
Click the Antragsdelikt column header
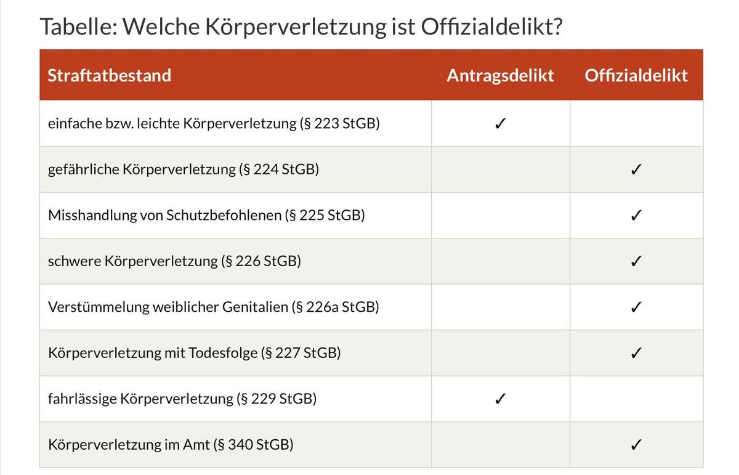click(500, 76)
